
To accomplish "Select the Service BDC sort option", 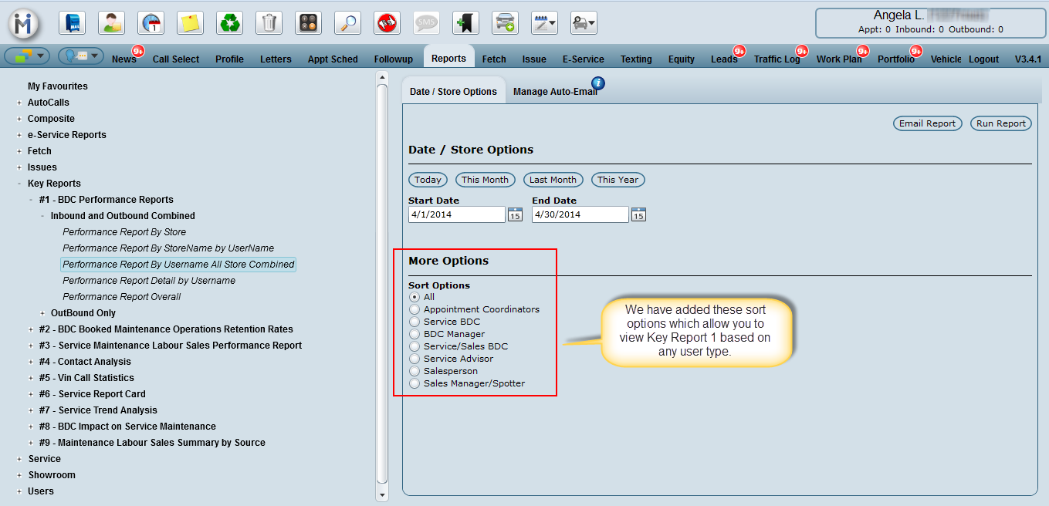I will [415, 322].
